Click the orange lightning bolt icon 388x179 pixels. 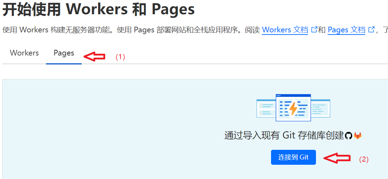(x=293, y=109)
